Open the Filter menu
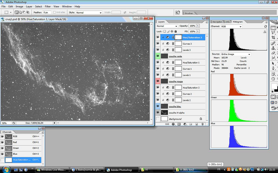 tap(48, 6)
